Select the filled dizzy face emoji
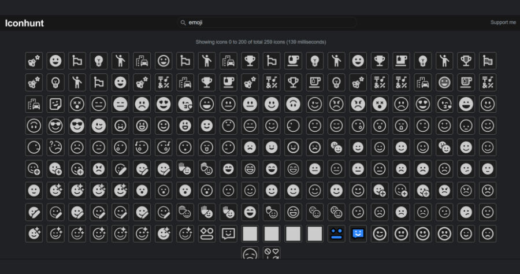 coord(380,104)
